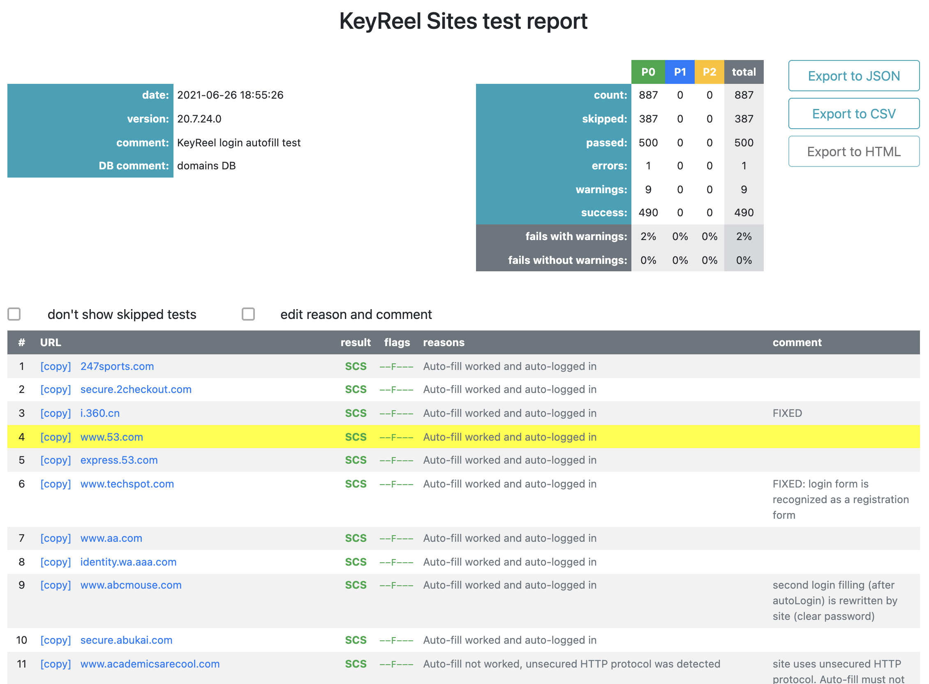Click the version value 20.7.24.0

click(x=199, y=119)
